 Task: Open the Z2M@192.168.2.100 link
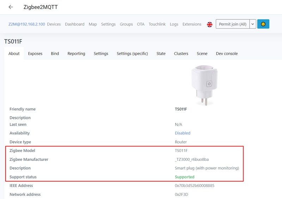pos(27,24)
